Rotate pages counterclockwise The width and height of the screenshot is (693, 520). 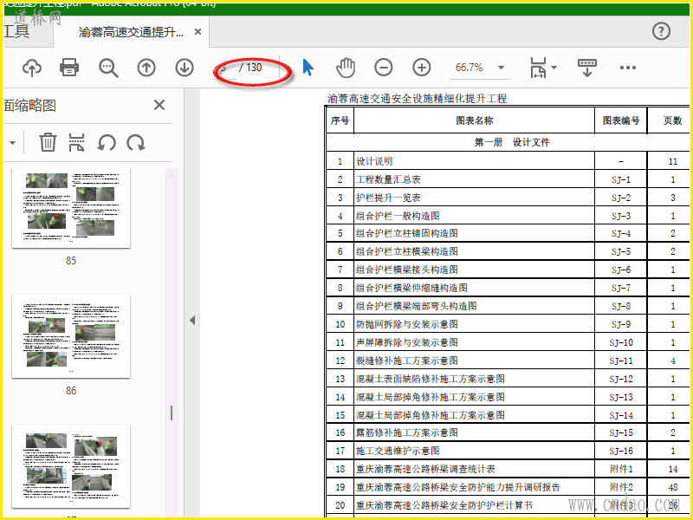point(107,143)
